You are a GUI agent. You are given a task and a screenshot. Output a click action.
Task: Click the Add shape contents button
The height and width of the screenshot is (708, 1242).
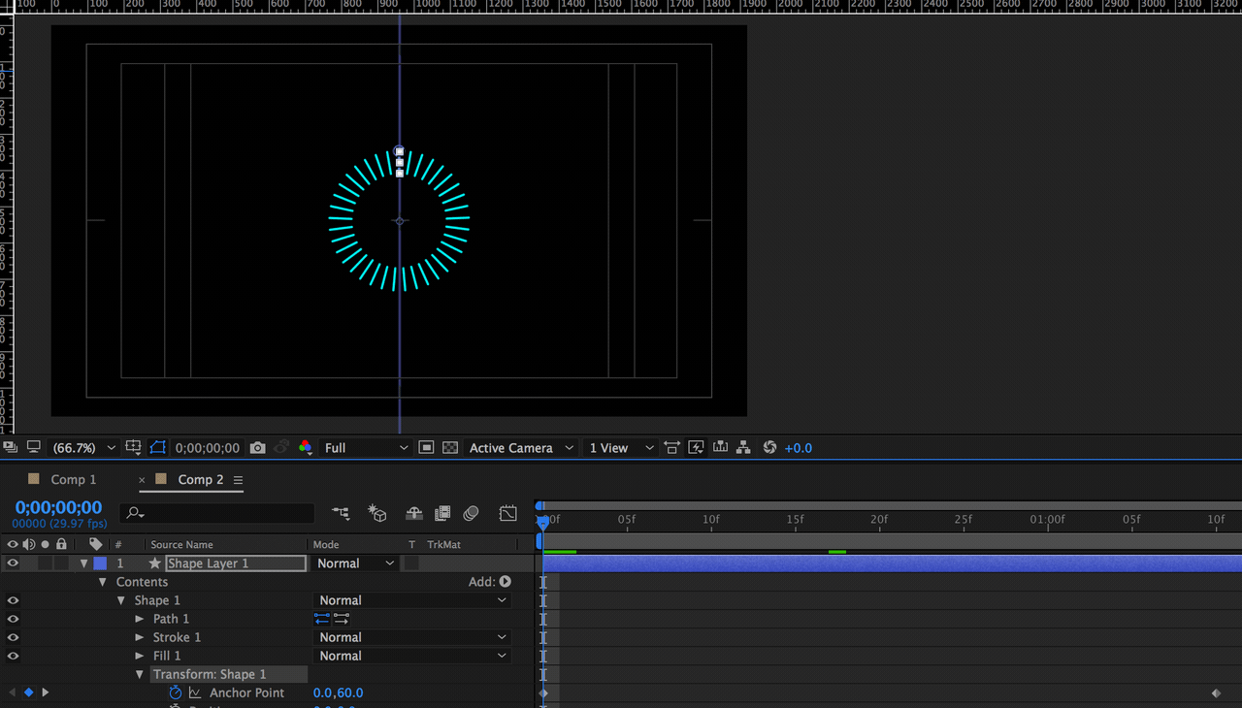click(x=505, y=582)
